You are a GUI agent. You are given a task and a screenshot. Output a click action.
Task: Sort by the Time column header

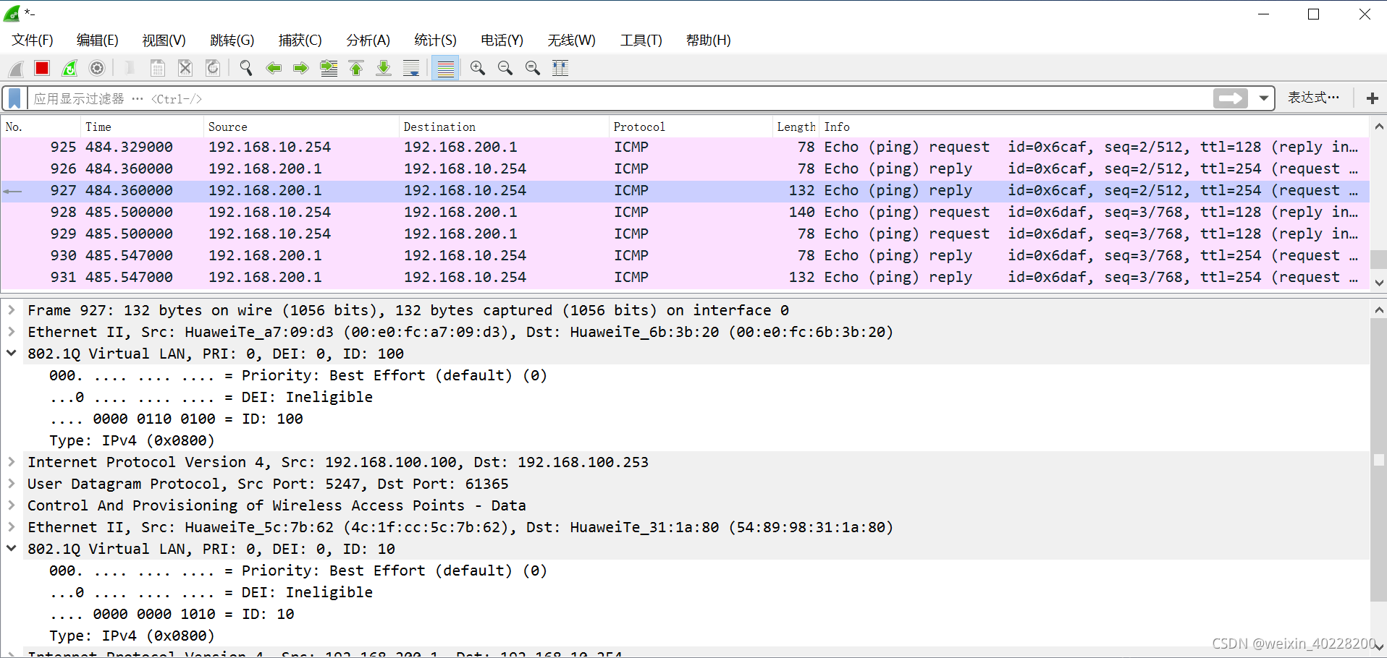pyautogui.click(x=142, y=127)
